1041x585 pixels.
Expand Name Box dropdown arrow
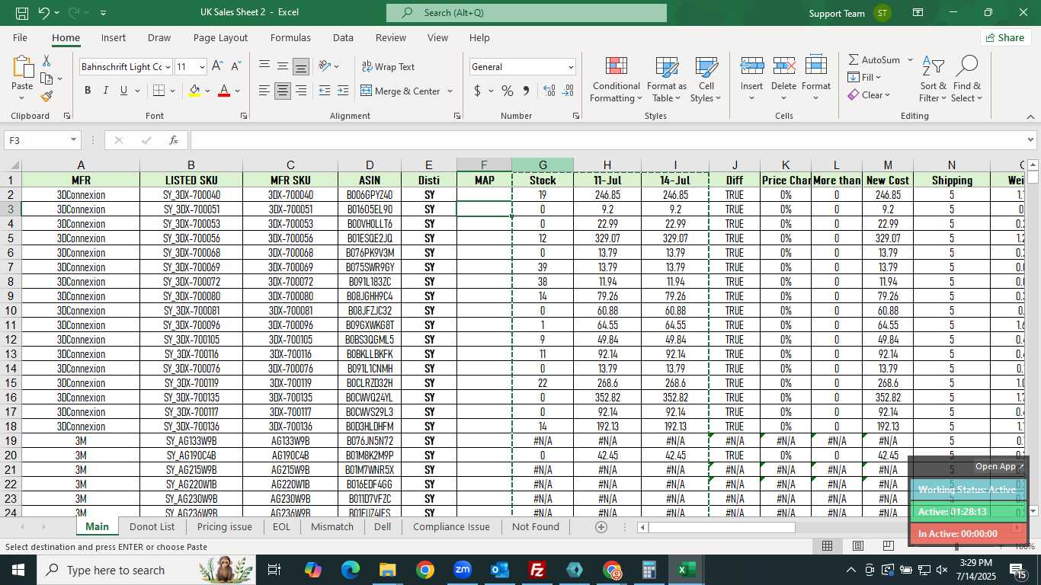[x=73, y=140]
